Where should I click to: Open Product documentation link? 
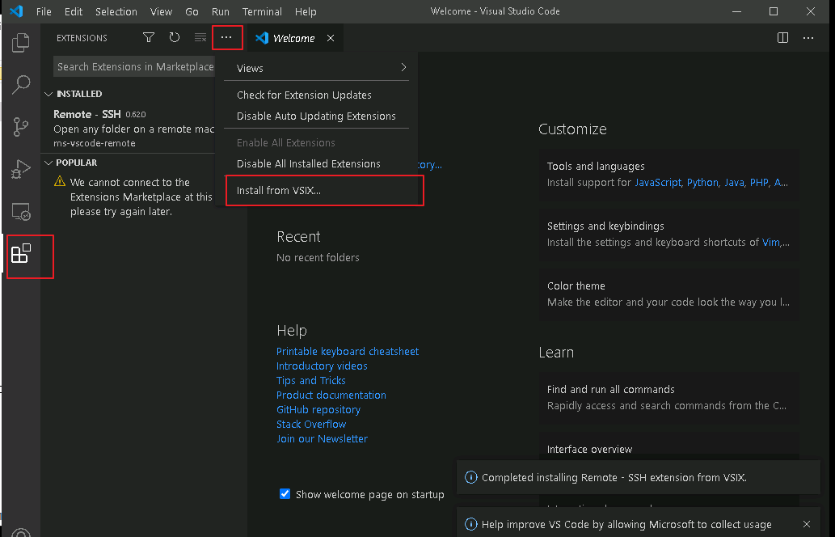pos(331,395)
